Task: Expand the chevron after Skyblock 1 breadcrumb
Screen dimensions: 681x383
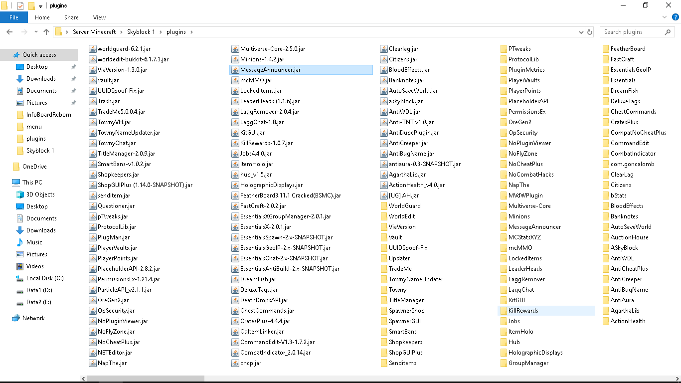Action: 160,32
